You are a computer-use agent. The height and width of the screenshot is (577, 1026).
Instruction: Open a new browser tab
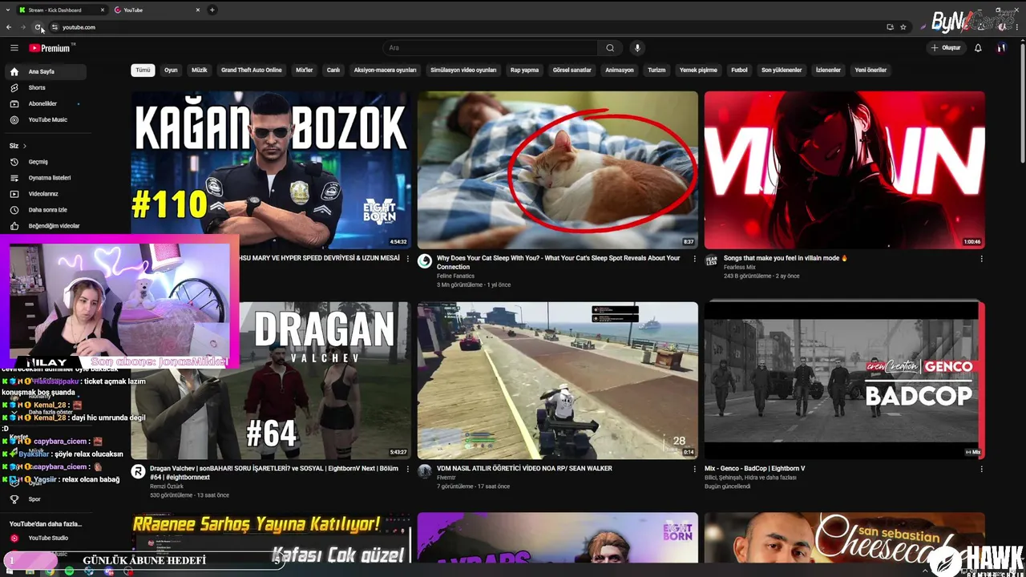[x=212, y=10]
